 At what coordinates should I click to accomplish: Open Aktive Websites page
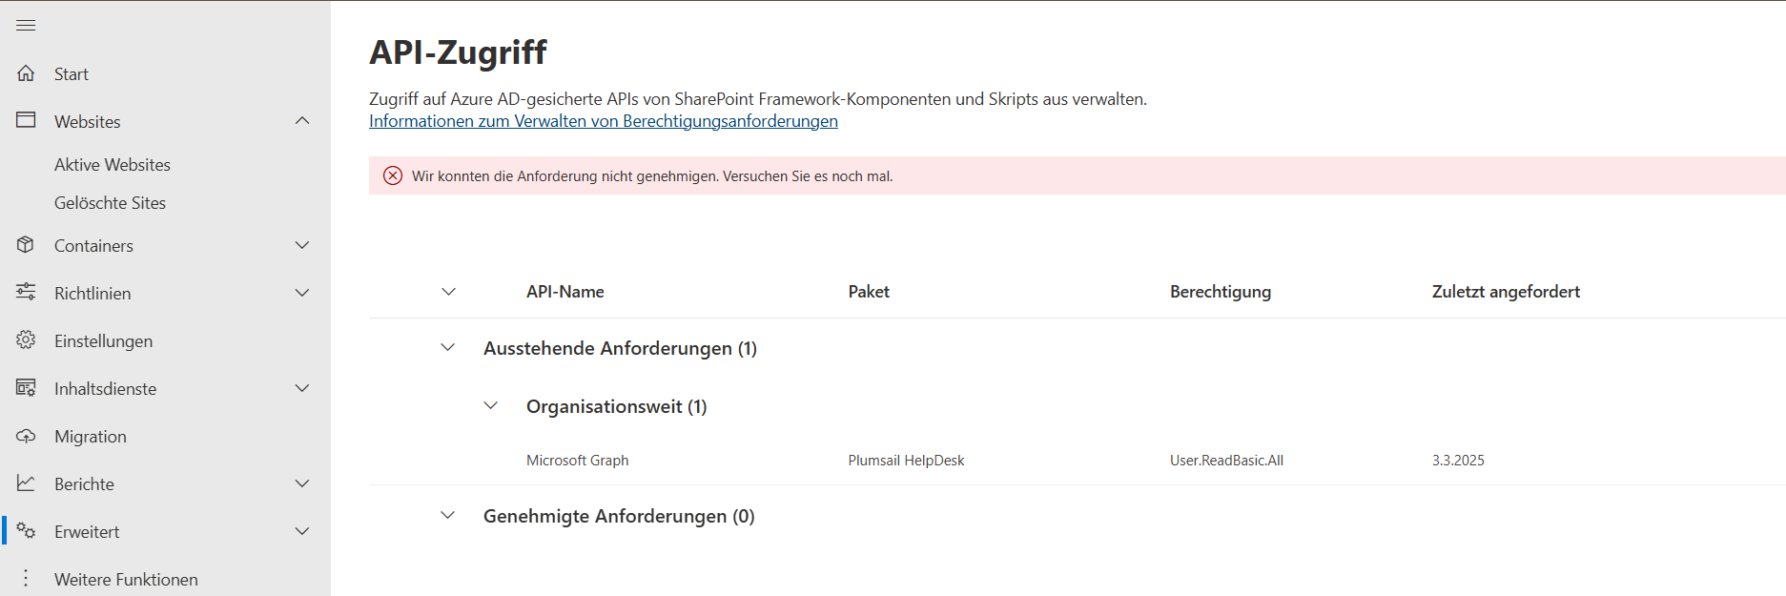point(113,165)
